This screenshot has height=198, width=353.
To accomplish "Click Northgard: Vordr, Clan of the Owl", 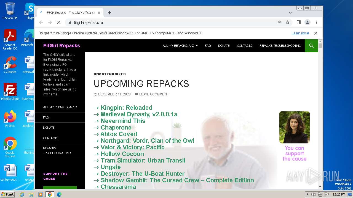I will 147,141.
